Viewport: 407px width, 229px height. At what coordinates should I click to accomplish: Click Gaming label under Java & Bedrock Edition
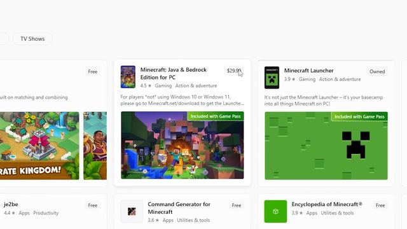(x=163, y=86)
